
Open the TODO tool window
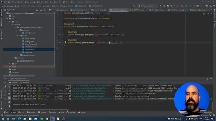pyautogui.click(x=21, y=112)
